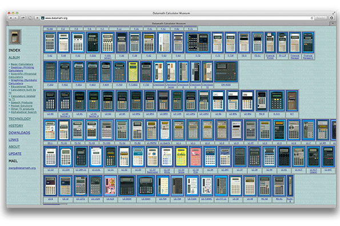This screenshot has height=226, width=340.
Task: Select the Datamath Calculator Museum tab
Action: tap(169, 23)
